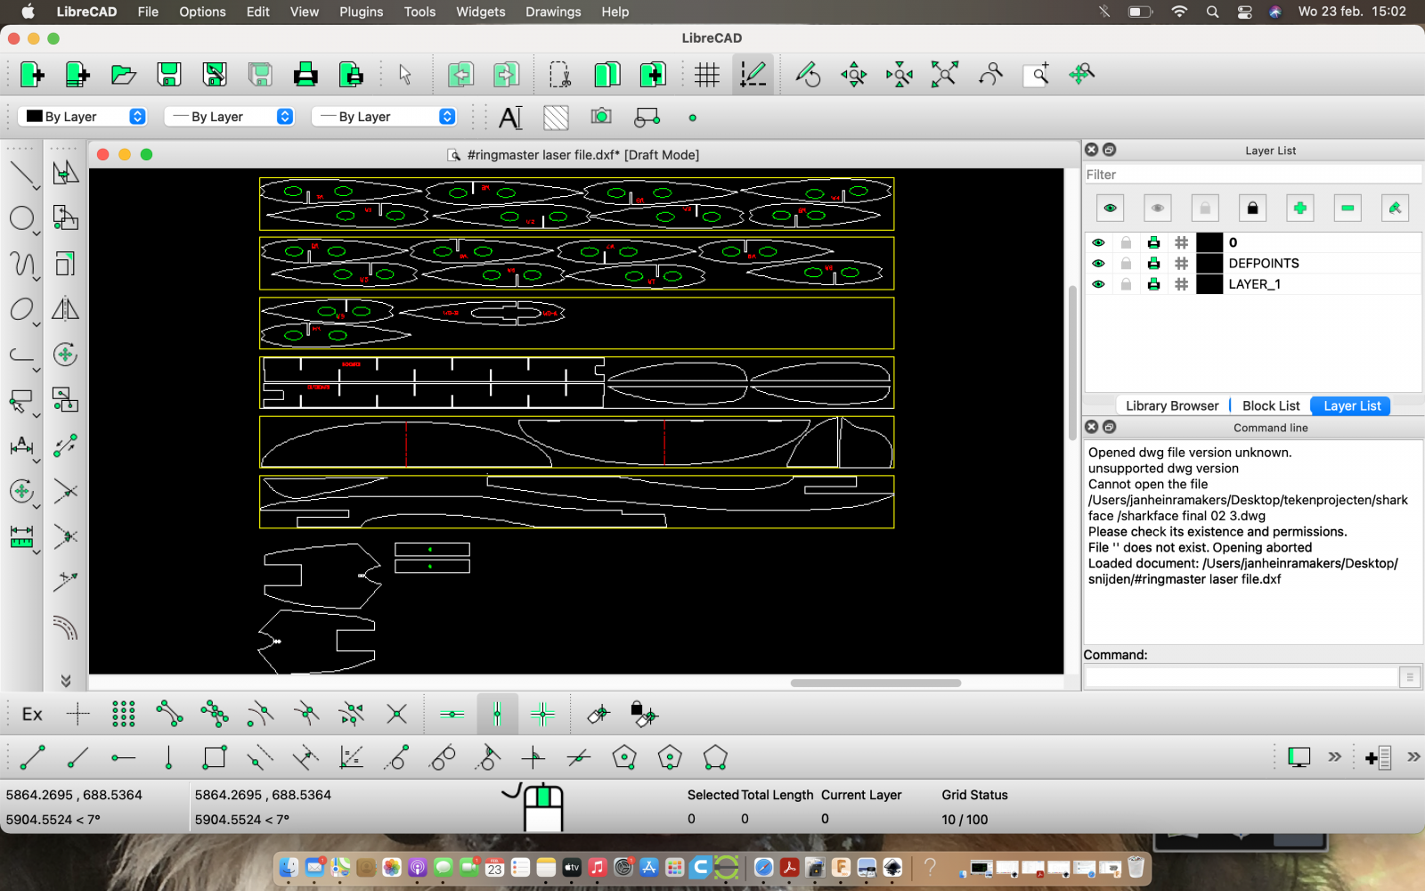Screen dimensions: 1425x891
Task: Switch to the Library Browser tab
Action: pos(1172,405)
